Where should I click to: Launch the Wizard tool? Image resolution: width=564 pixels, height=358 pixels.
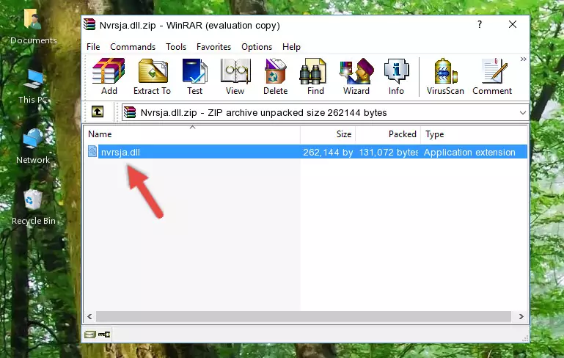[356, 76]
